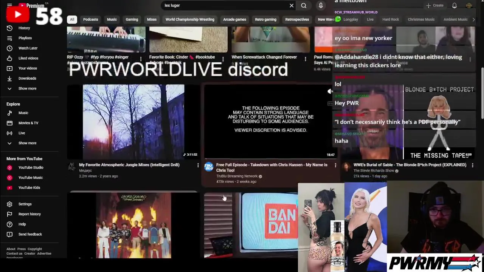Open the hamburger guide menu
The height and width of the screenshot is (272, 484).
(x=9, y=5)
